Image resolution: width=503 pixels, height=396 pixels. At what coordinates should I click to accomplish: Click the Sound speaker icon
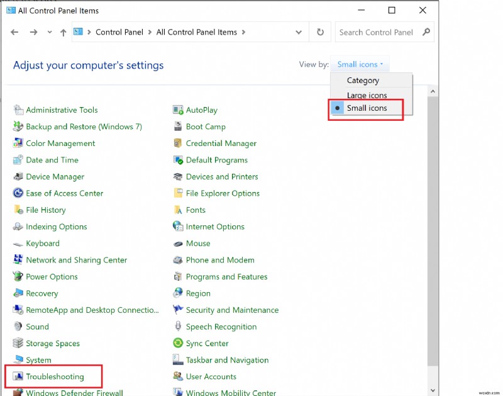coord(18,326)
